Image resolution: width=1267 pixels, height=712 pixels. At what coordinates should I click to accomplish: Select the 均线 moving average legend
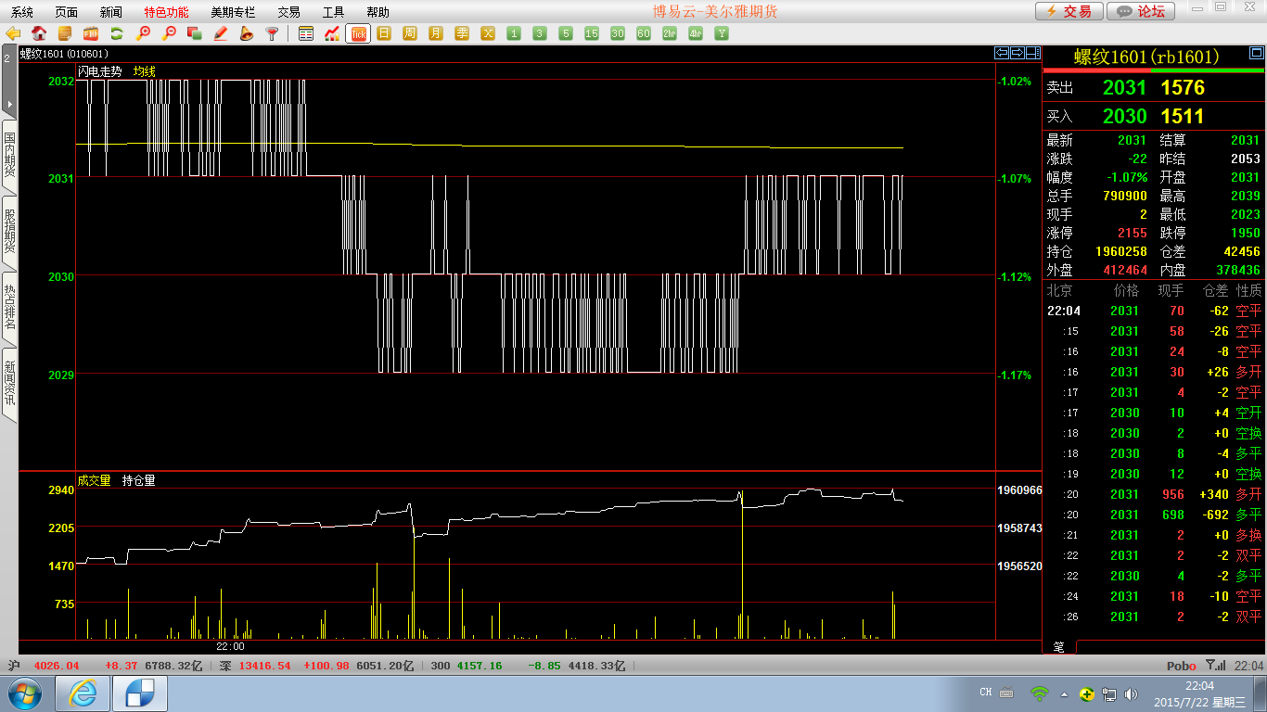(x=144, y=71)
